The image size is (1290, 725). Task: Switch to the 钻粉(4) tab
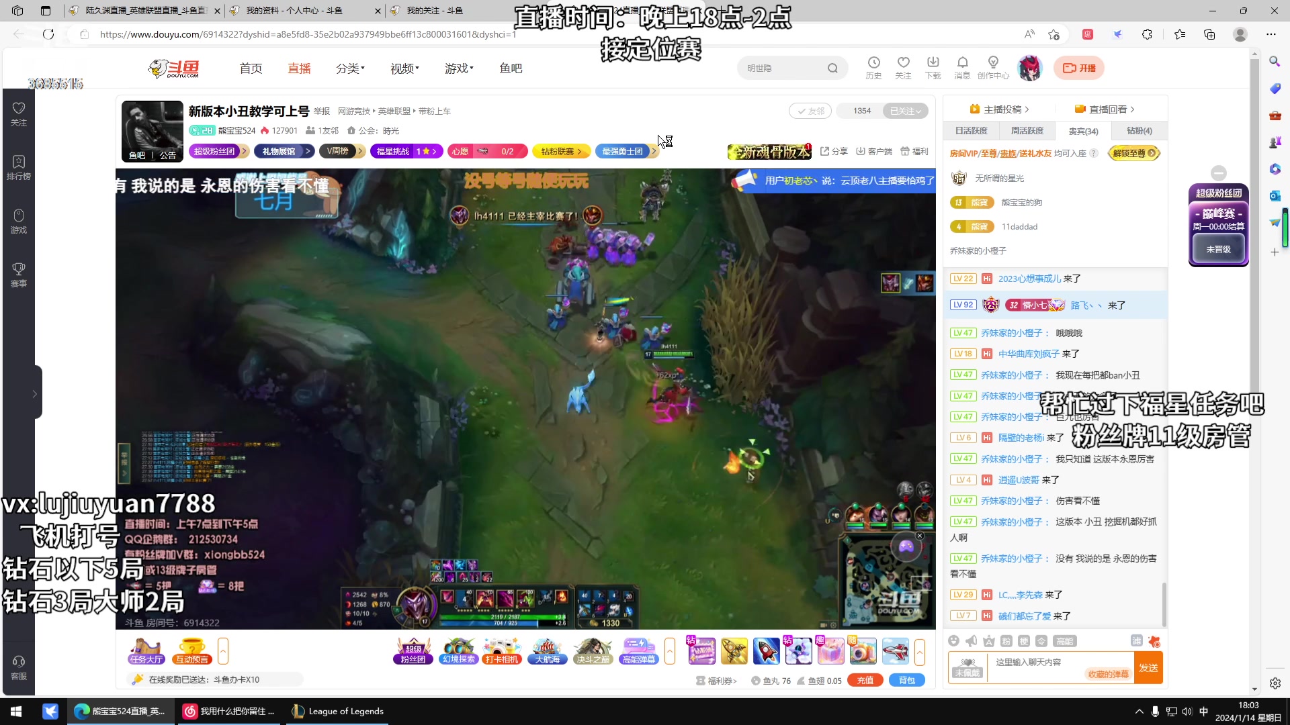pos(1139,131)
